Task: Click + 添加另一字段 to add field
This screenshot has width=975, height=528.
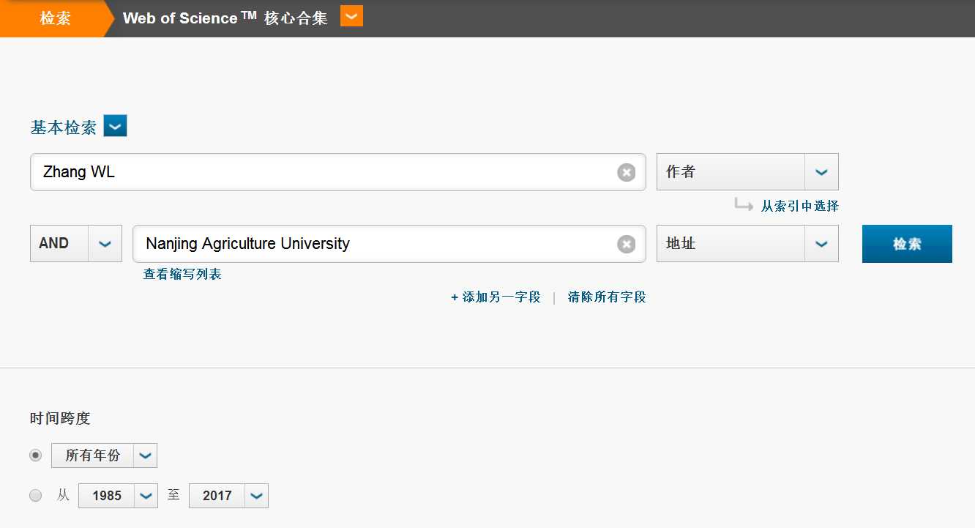Action: [496, 297]
